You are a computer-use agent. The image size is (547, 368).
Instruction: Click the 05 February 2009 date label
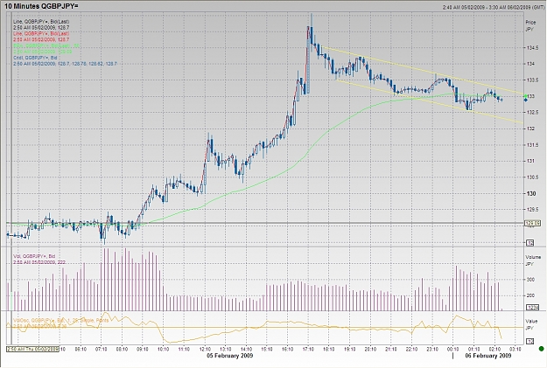(x=230, y=356)
